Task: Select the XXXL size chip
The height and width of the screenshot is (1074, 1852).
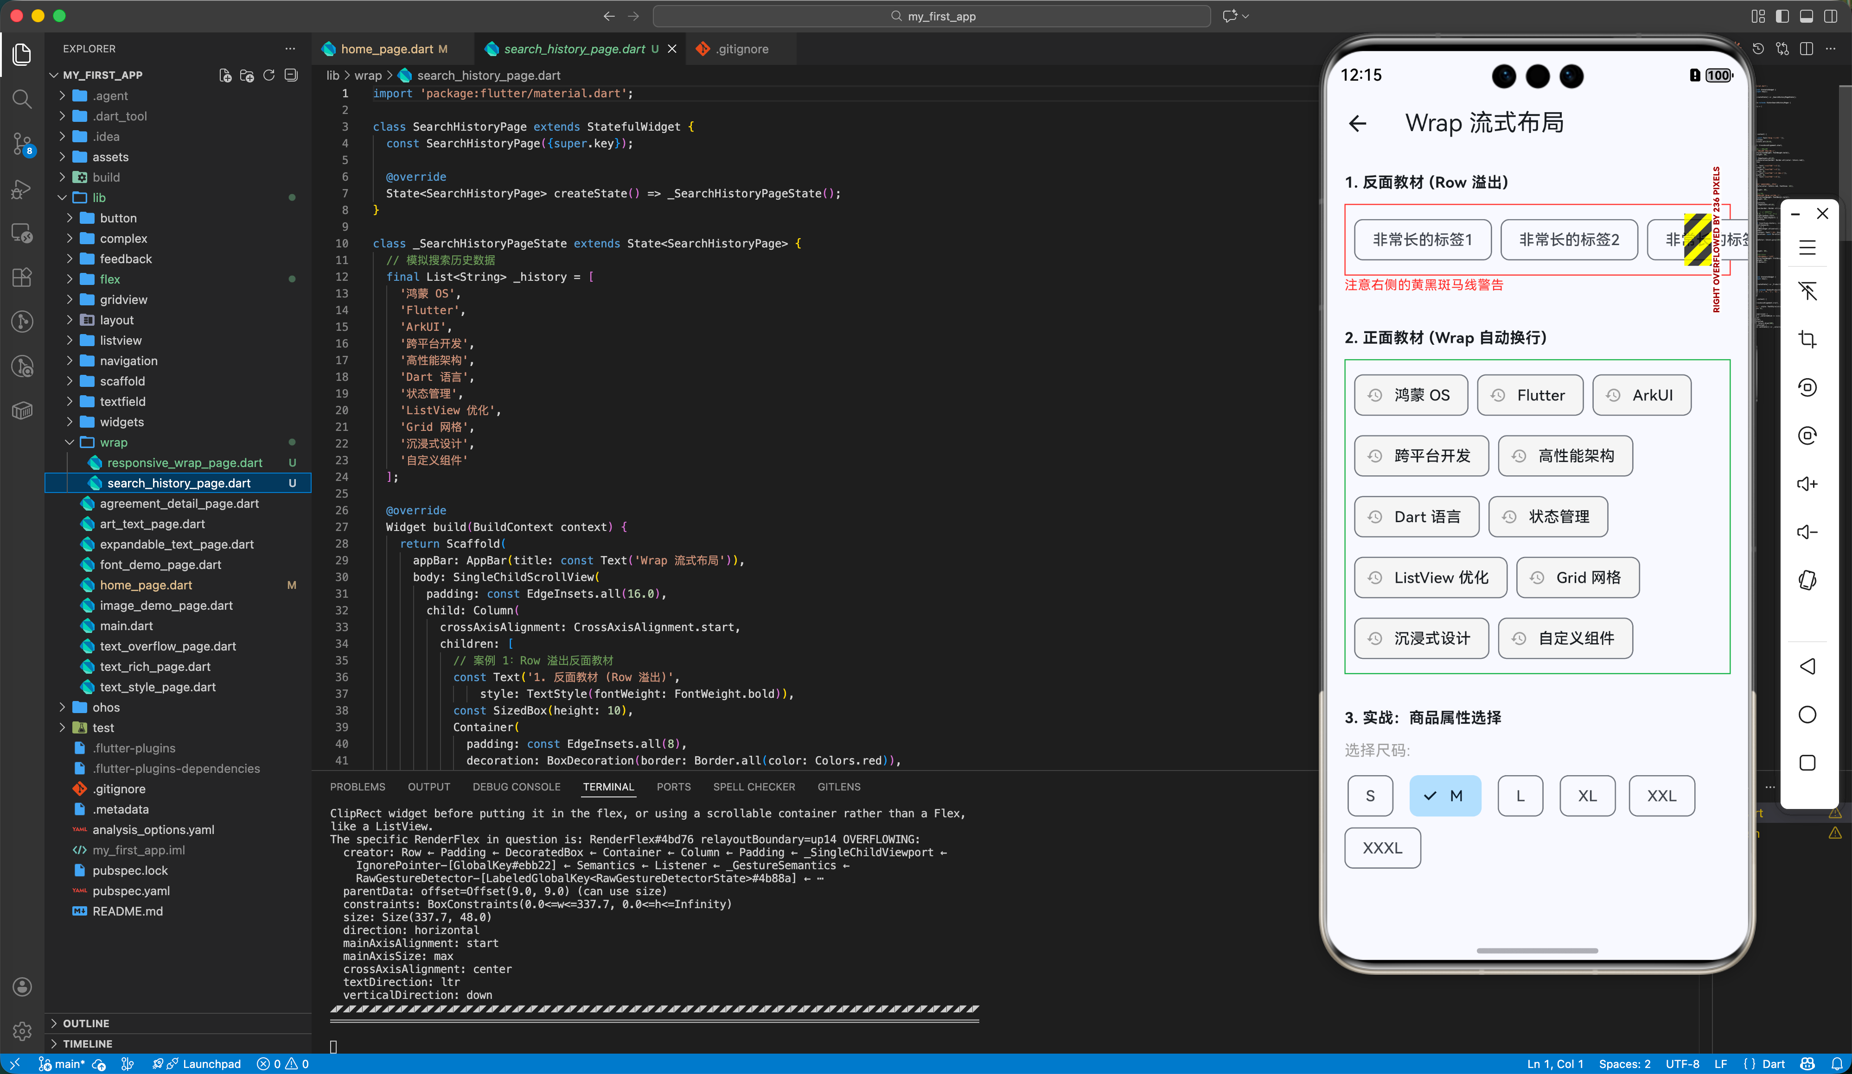Action: point(1382,848)
